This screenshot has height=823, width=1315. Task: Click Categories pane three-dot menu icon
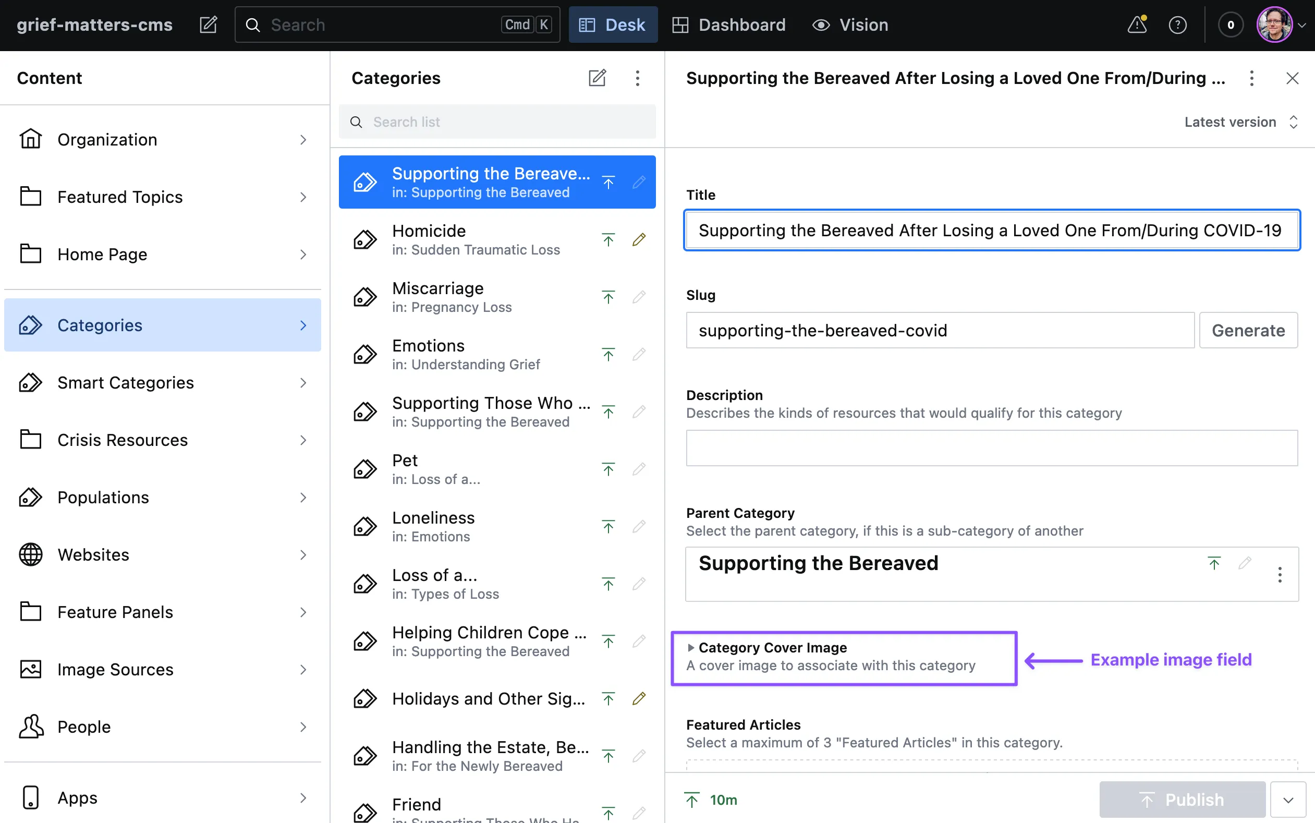point(637,78)
